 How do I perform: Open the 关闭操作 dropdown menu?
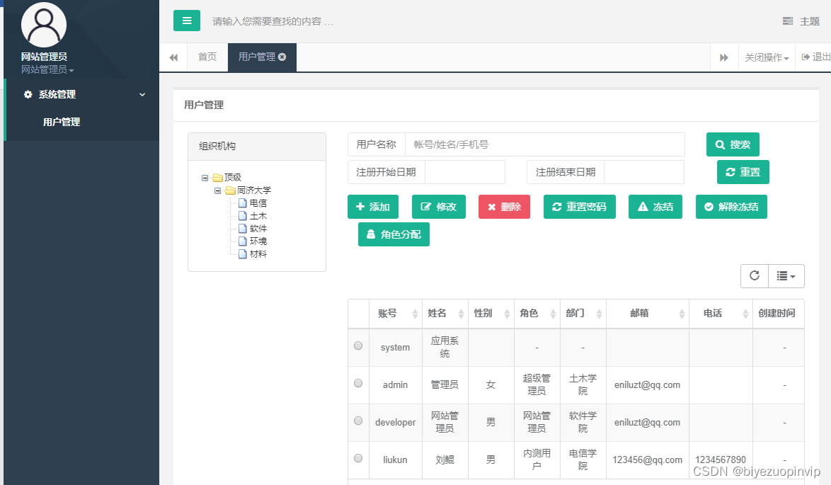pos(765,57)
